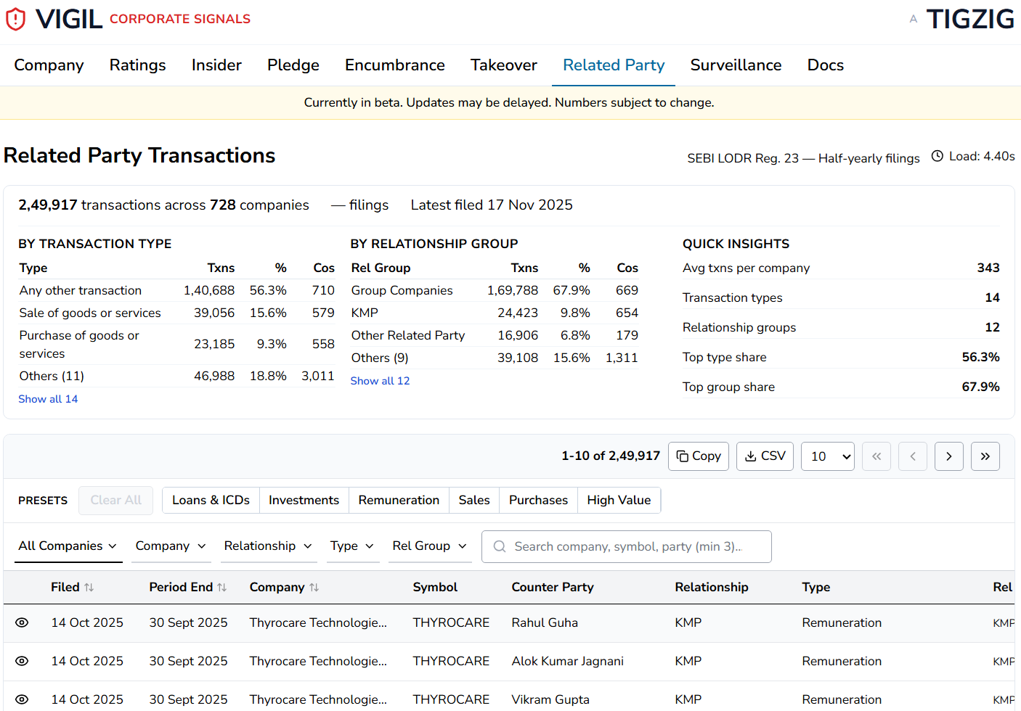The image size is (1021, 711).
Task: Click the Copy button
Action: tap(699, 456)
